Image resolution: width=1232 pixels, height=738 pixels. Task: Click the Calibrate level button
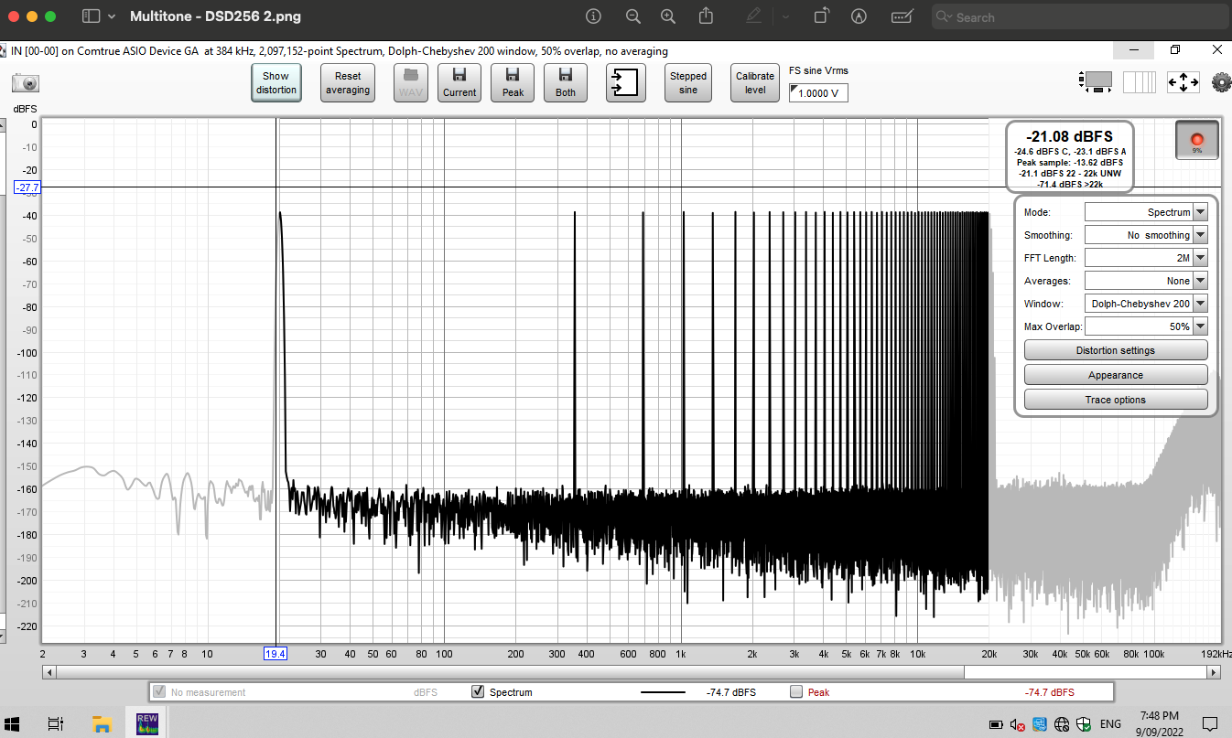pyautogui.click(x=755, y=82)
